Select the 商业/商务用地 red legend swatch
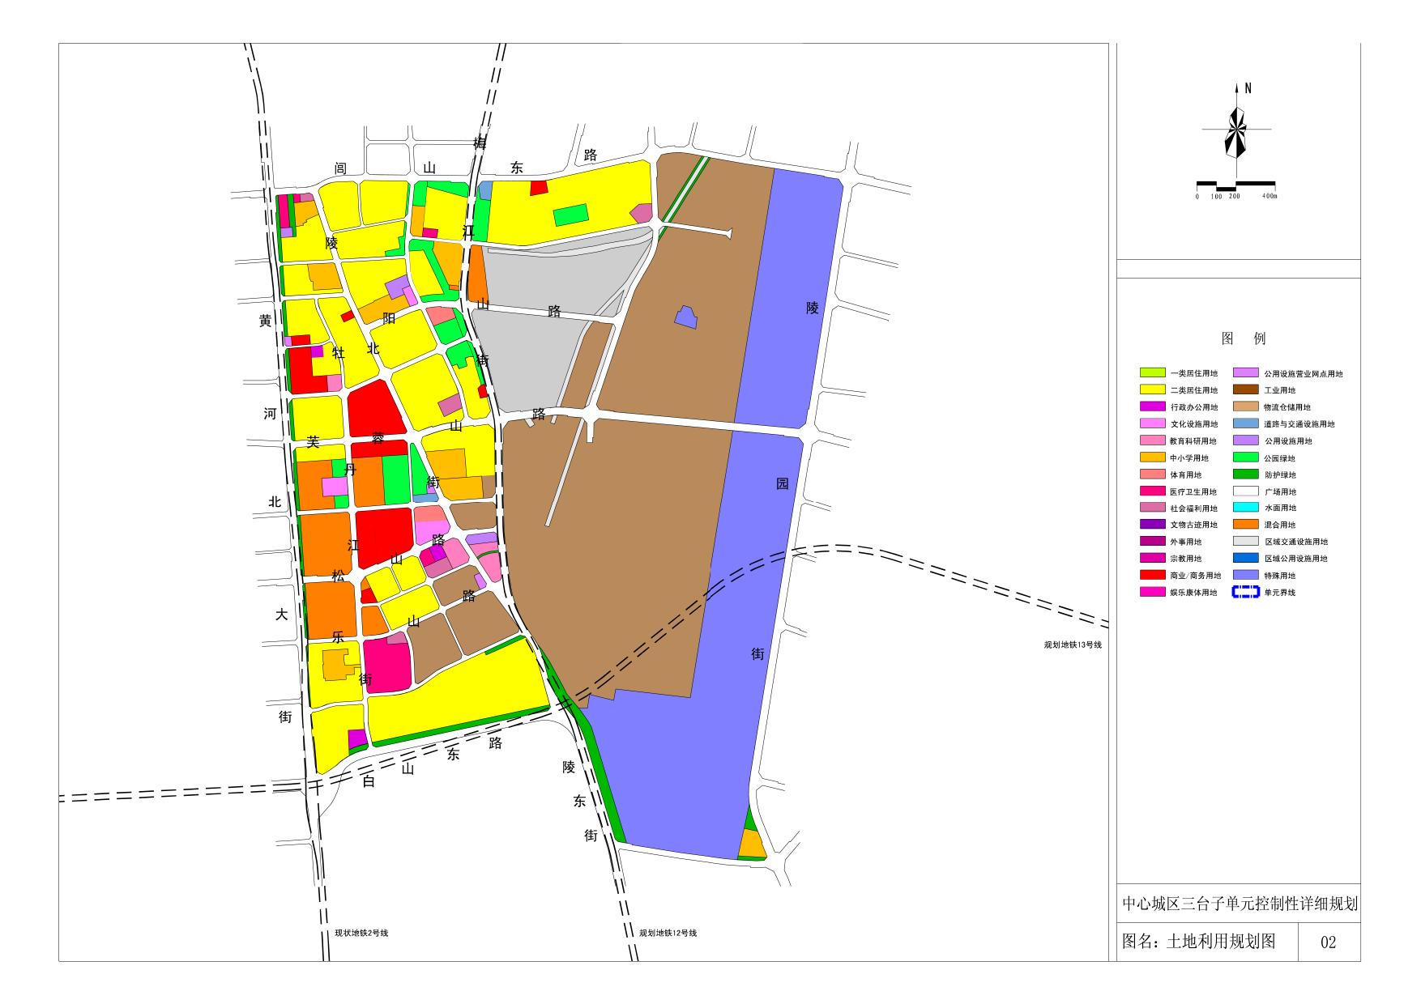Image resolution: width=1421 pixels, height=1004 pixels. point(1151,576)
